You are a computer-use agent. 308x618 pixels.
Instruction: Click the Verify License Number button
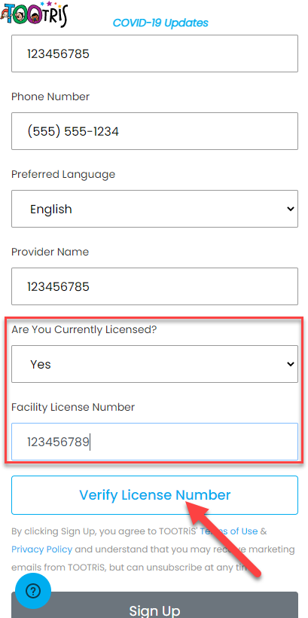click(x=154, y=495)
